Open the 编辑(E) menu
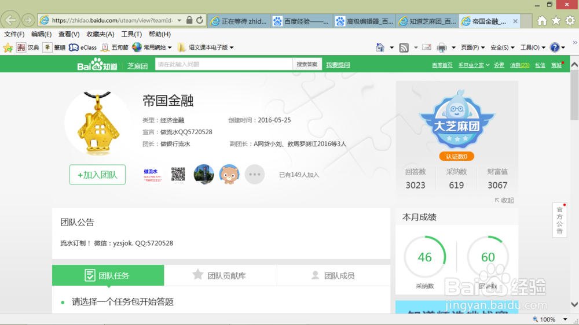Screen dimensions: 579x325 (41, 34)
